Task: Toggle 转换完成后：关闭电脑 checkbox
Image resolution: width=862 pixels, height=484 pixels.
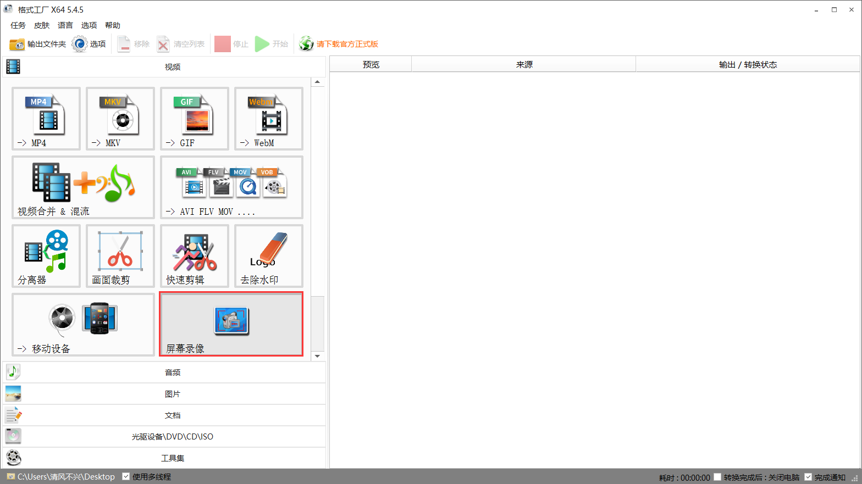Action: pos(717,477)
